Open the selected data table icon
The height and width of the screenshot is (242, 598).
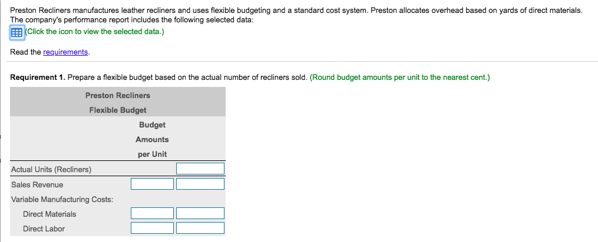pos(15,32)
